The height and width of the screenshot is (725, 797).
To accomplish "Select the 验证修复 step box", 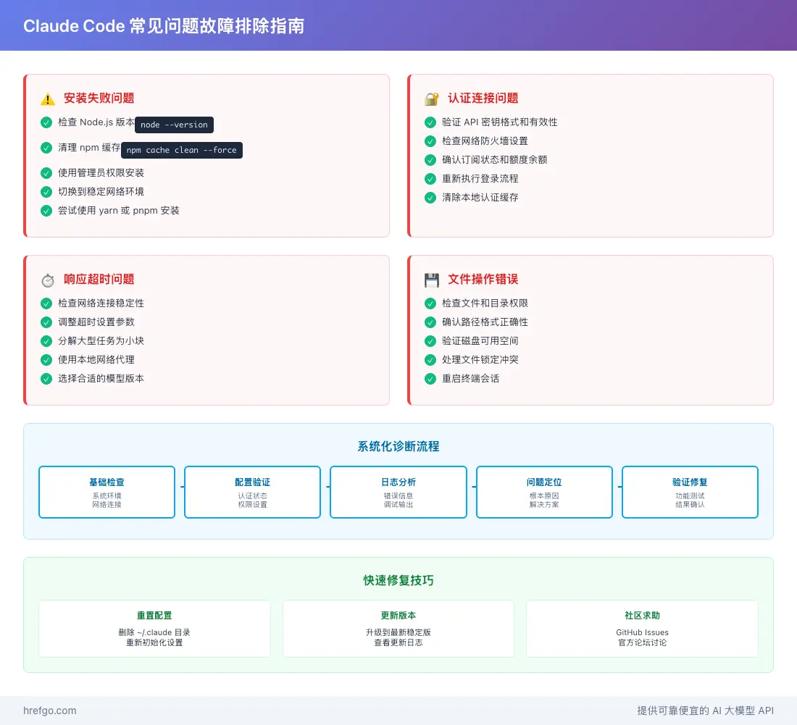I will (690, 493).
